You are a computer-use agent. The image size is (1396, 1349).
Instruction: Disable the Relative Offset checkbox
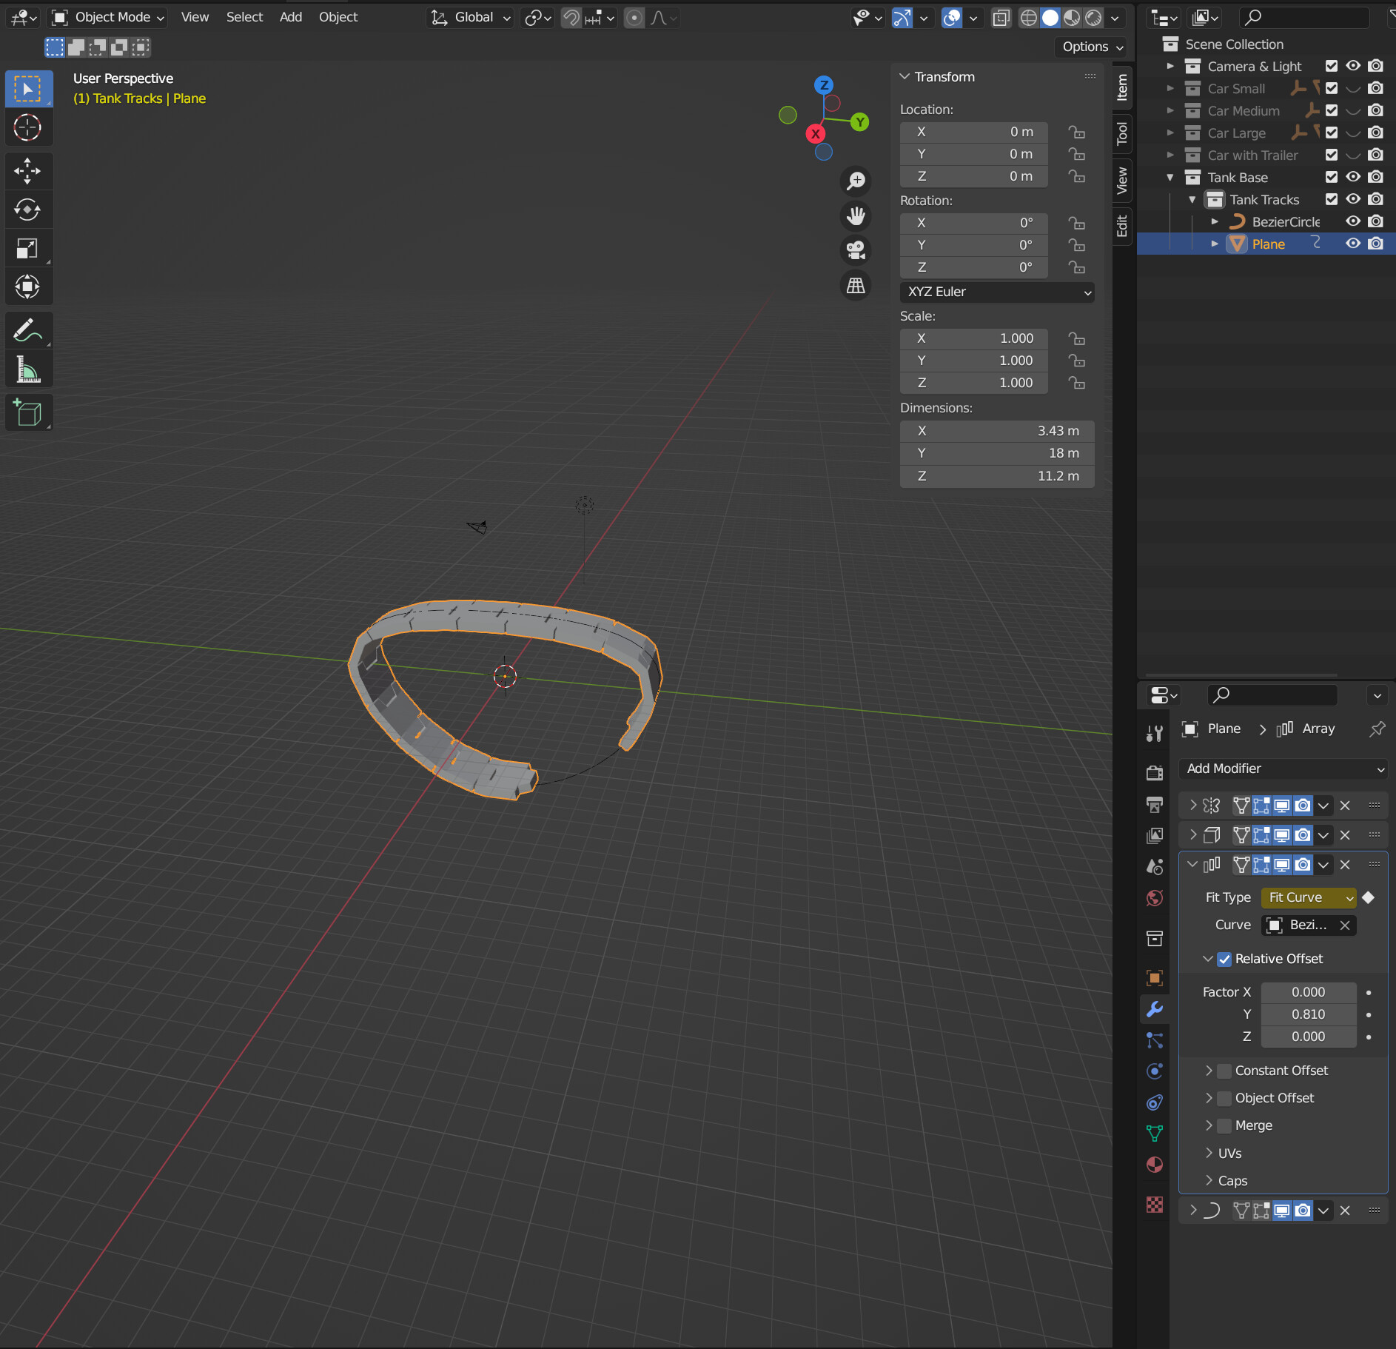(x=1225, y=959)
